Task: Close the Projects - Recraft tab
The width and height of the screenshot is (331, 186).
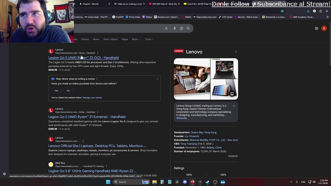Action: (109, 4)
